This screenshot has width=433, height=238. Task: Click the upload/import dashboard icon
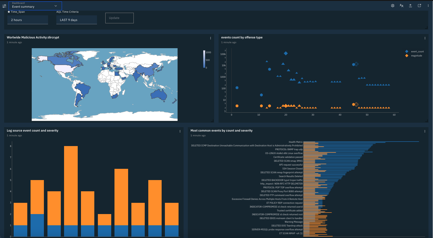click(x=410, y=5)
